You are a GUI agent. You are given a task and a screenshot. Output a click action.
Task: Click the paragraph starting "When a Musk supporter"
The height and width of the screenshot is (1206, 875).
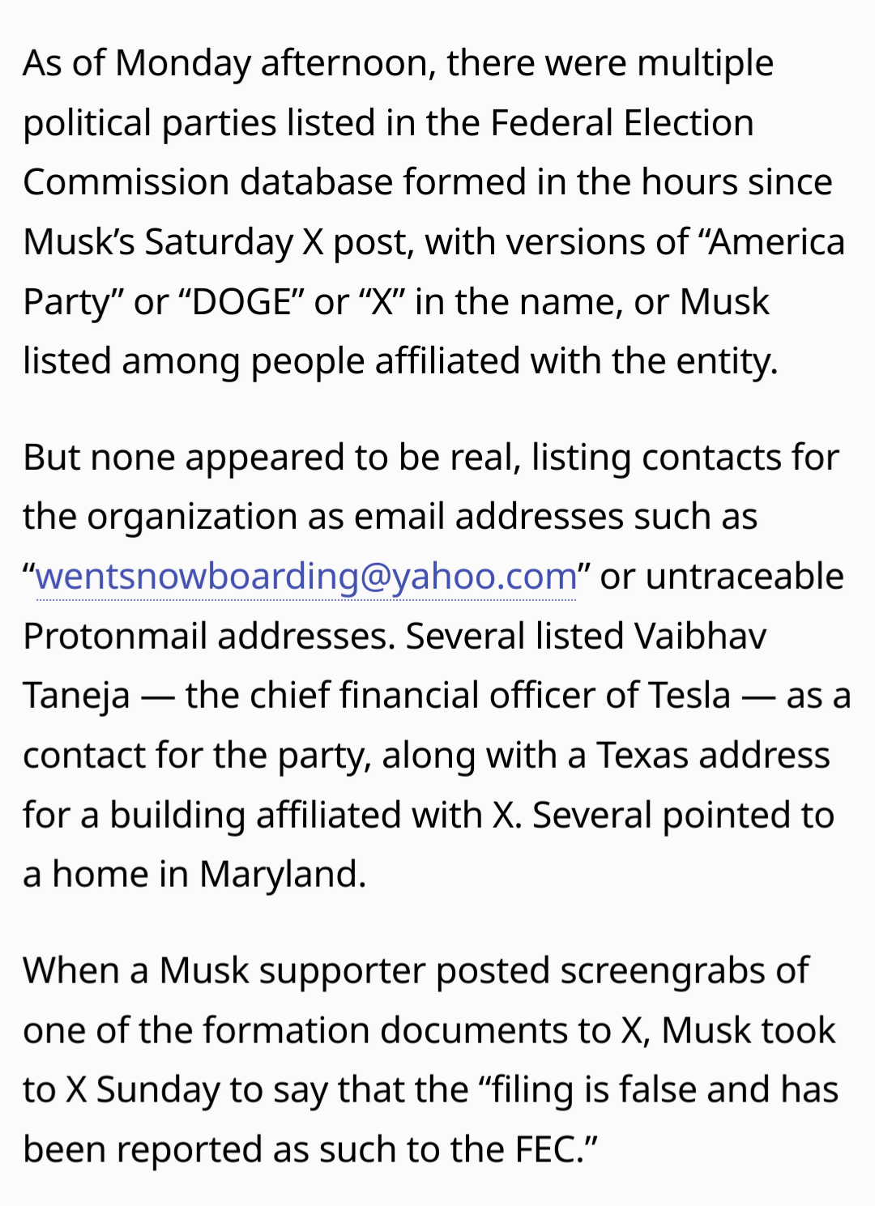431,1059
